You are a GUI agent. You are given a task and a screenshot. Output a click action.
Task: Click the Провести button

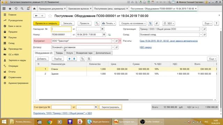[x=84, y=23]
